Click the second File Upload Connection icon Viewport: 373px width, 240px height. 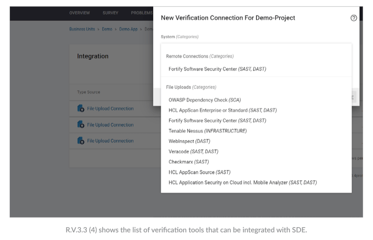click(80, 124)
